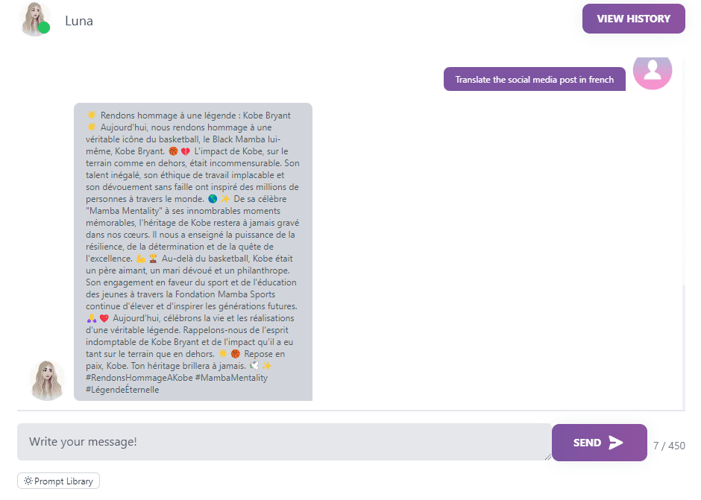This screenshot has width=701, height=500.
Task: Click the textarea resize handle corner
Action: (548, 457)
